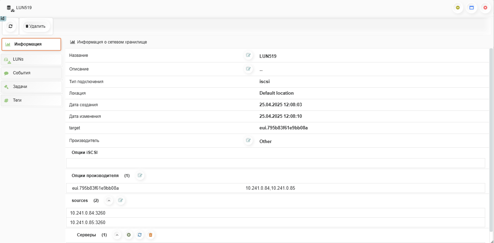Edit the Описание field with pencil icon
The image size is (494, 243).
click(249, 69)
